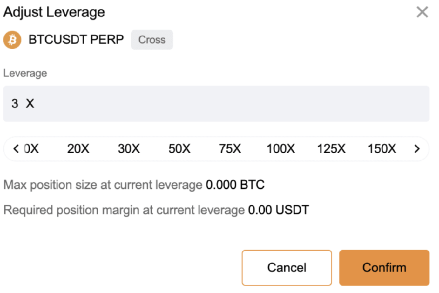Select 75X leverage preset
This screenshot has height=293, width=439.
(230, 149)
